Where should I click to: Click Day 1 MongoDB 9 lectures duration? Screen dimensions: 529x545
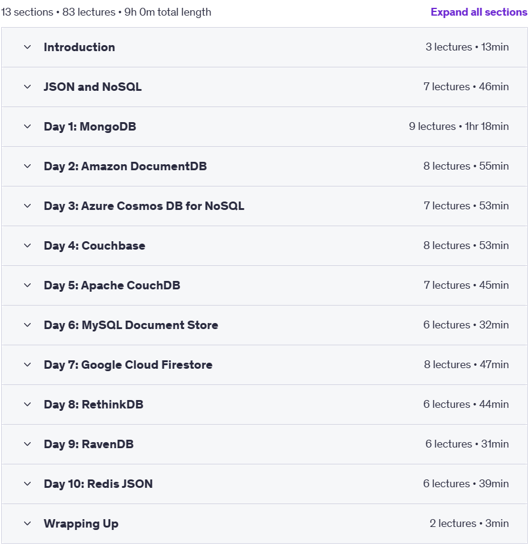click(459, 126)
